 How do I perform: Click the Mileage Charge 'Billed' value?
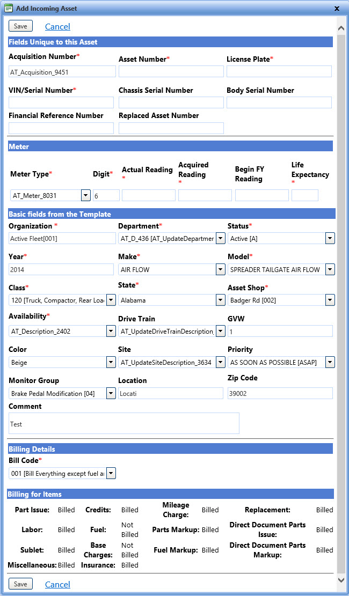pyautogui.click(x=210, y=510)
